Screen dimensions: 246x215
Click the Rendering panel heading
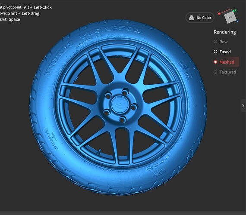[x=225, y=32]
